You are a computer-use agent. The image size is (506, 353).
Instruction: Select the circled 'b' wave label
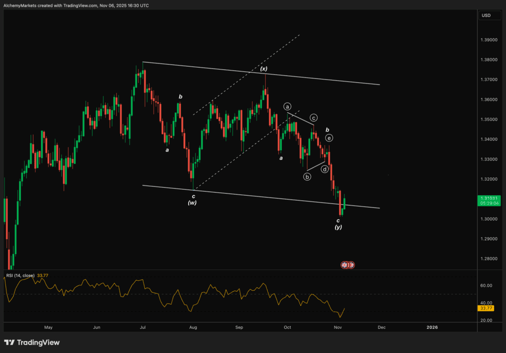(x=307, y=176)
